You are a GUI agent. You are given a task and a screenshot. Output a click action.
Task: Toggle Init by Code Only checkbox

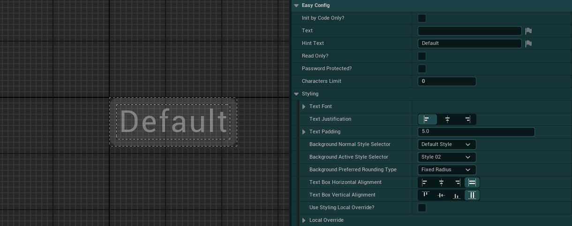422,18
